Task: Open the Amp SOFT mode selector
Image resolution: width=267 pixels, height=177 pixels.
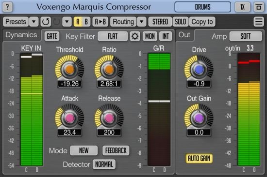Action: point(246,36)
